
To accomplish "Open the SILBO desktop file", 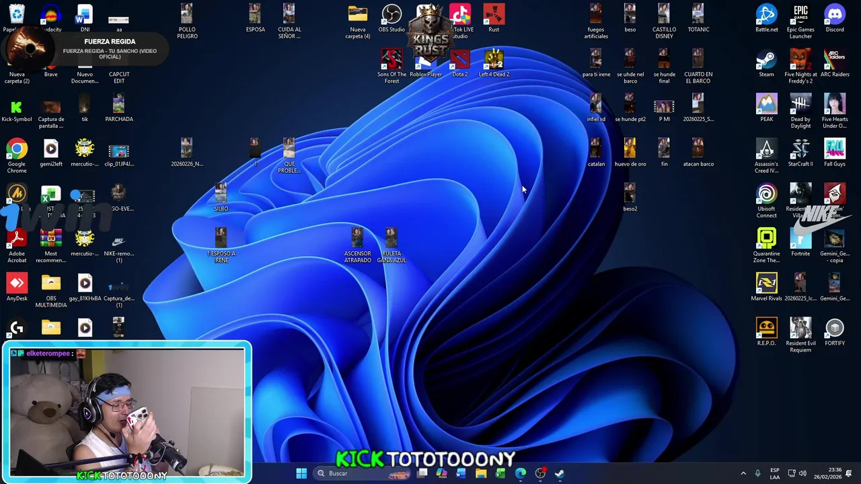I will pos(221,198).
